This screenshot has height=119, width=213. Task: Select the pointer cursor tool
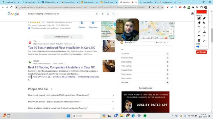204,23
